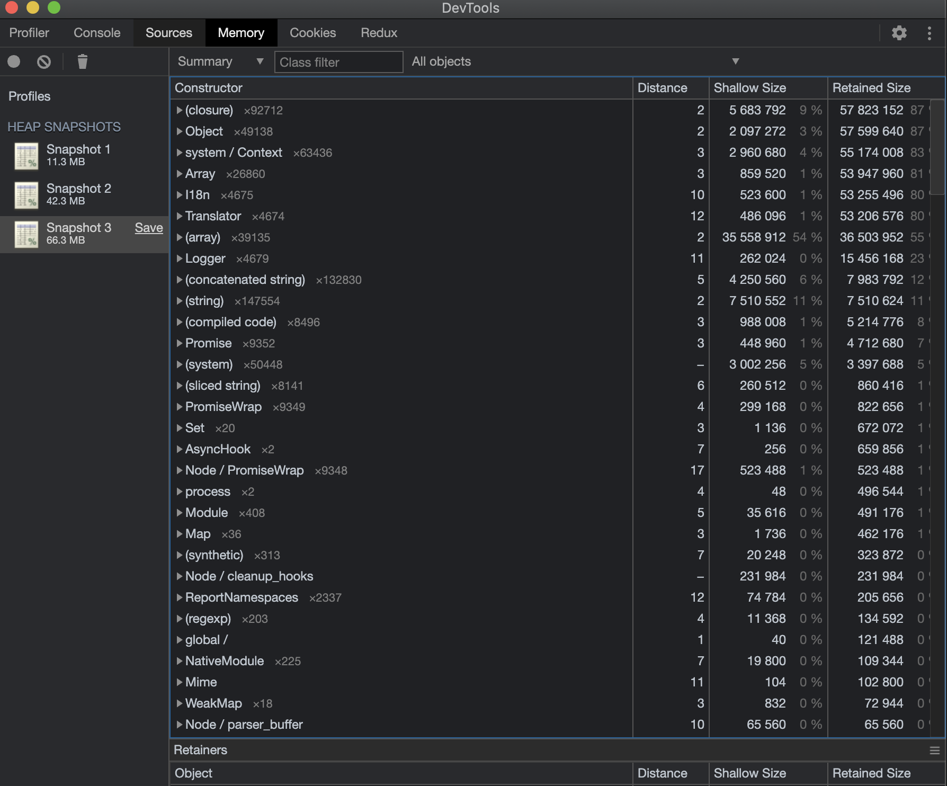Expand the Object ×49138 row
The height and width of the screenshot is (786, 947).
(180, 131)
